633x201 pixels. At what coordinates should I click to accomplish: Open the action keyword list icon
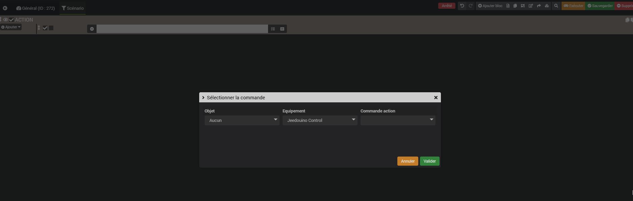[x=273, y=29]
